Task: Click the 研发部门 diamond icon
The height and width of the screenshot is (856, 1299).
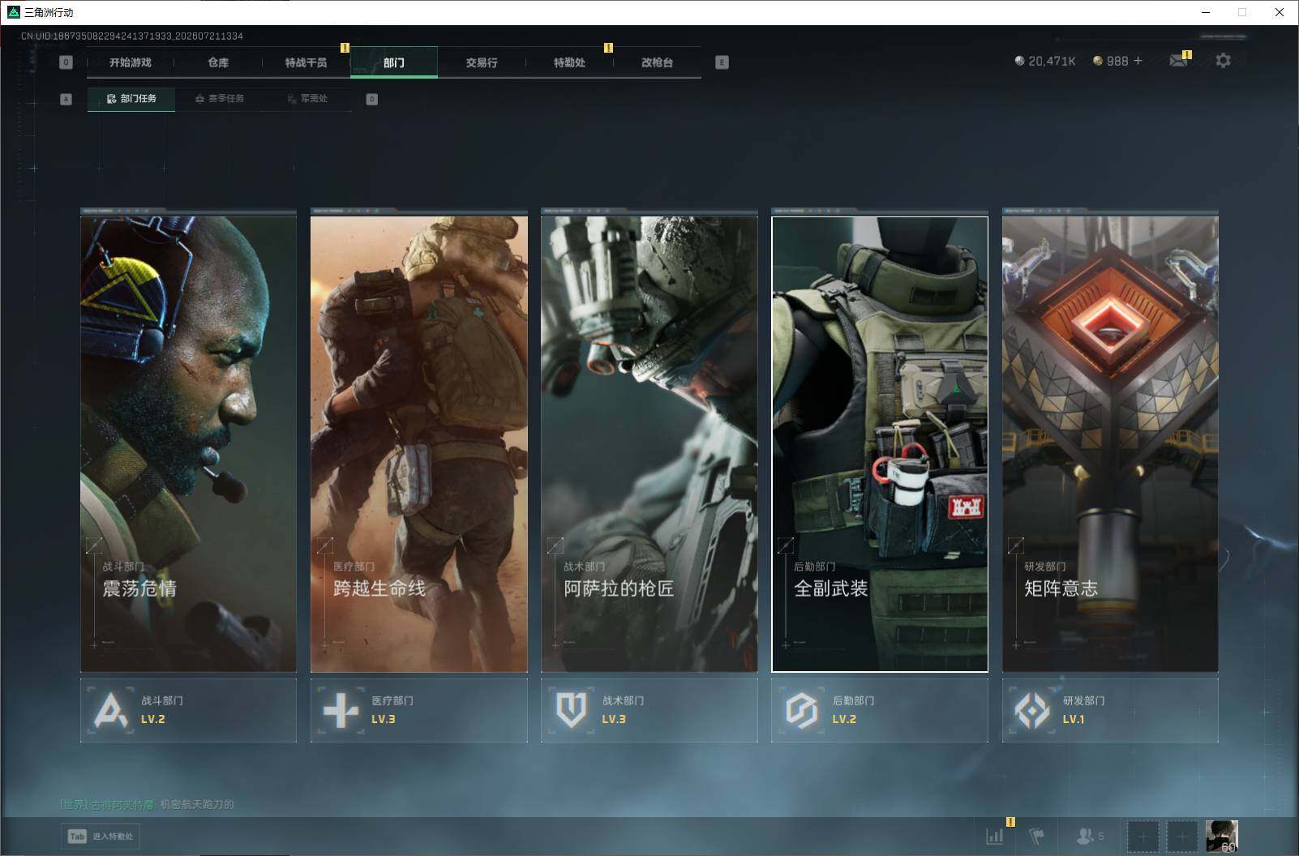Action: [x=1031, y=710]
